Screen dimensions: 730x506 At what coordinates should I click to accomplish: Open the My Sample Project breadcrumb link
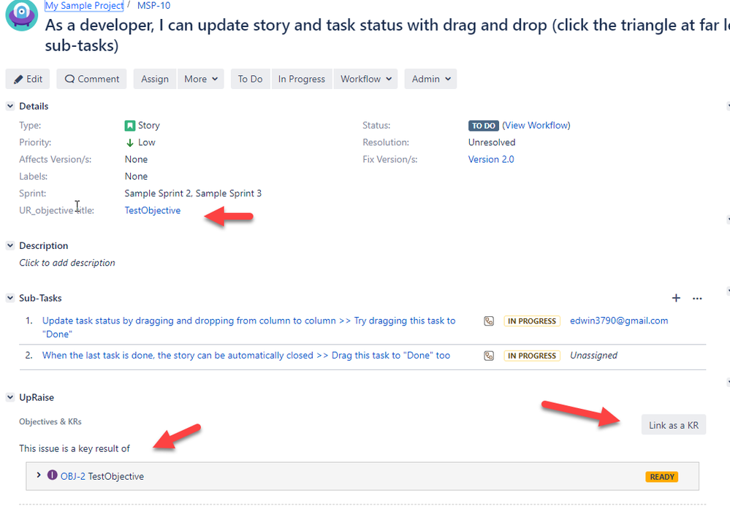84,6
